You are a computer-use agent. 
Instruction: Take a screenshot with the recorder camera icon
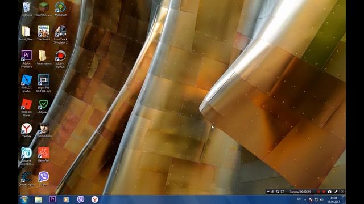coord(330,192)
